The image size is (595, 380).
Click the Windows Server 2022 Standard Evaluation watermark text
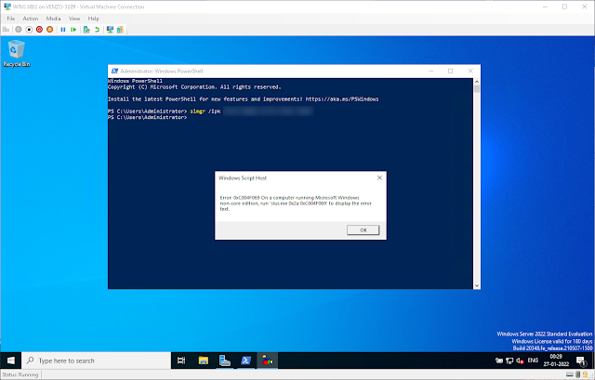[545, 334]
